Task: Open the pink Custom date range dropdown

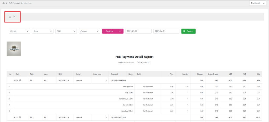Action: click(113, 31)
